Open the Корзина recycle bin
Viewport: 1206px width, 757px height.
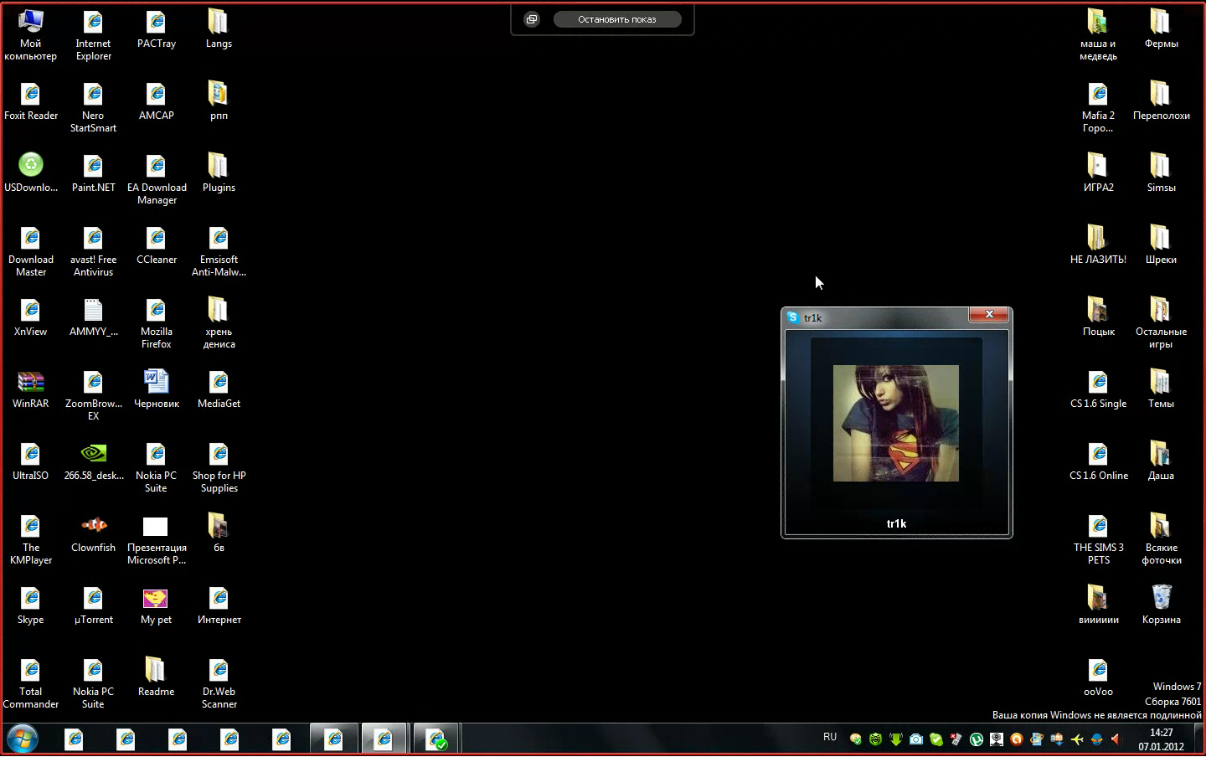[x=1161, y=600]
